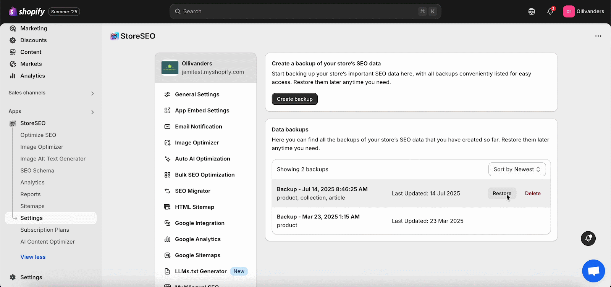Viewport: 611px width, 287px height.
Task: Click the floating notification bell button
Action: point(588,239)
